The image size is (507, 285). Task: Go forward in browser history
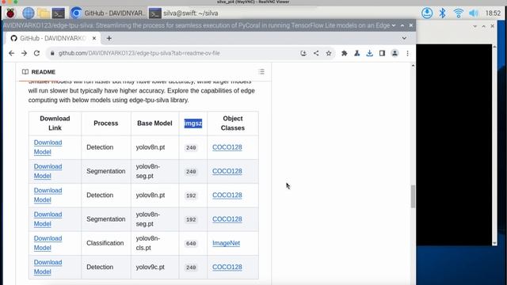coord(25,53)
